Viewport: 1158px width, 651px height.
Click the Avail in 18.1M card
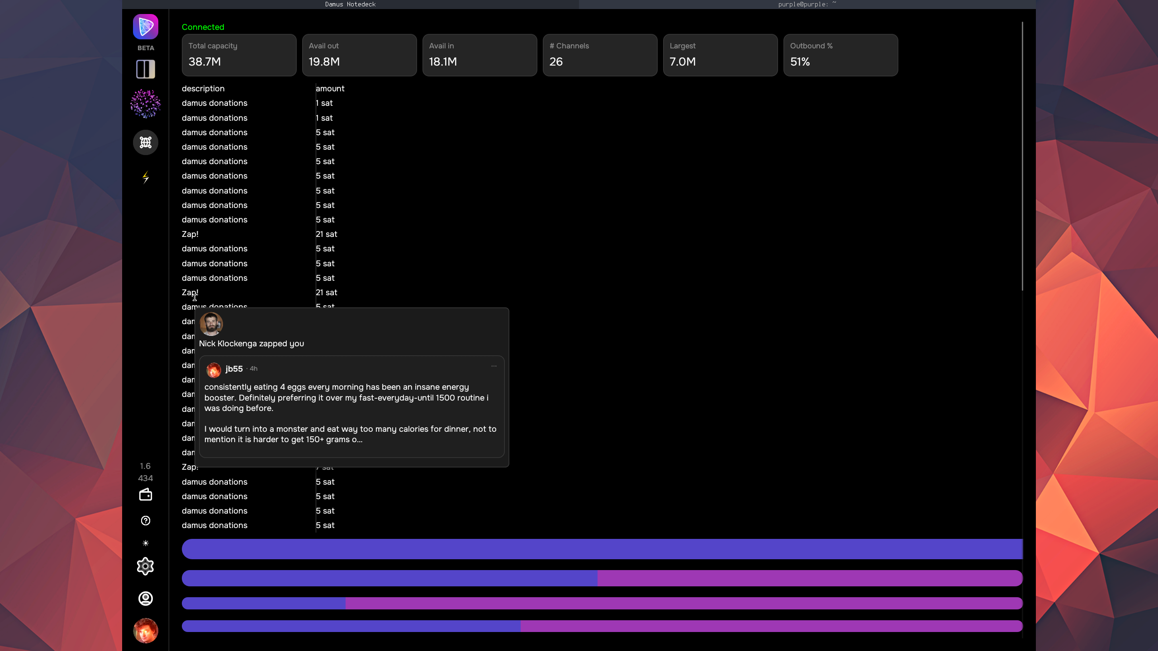tap(480, 55)
